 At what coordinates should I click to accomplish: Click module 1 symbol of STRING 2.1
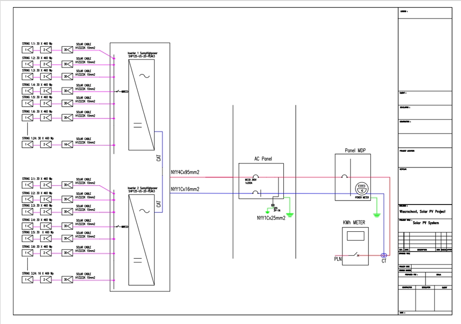coord(27,185)
